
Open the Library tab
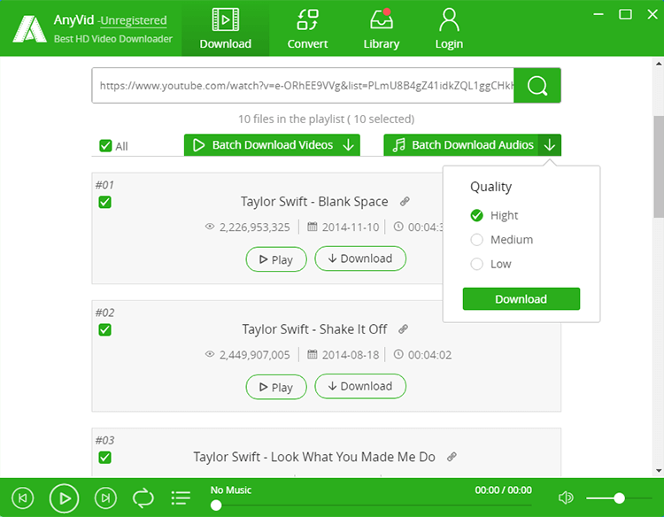381,28
